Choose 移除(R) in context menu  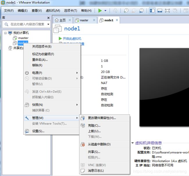[x=52, y=65]
